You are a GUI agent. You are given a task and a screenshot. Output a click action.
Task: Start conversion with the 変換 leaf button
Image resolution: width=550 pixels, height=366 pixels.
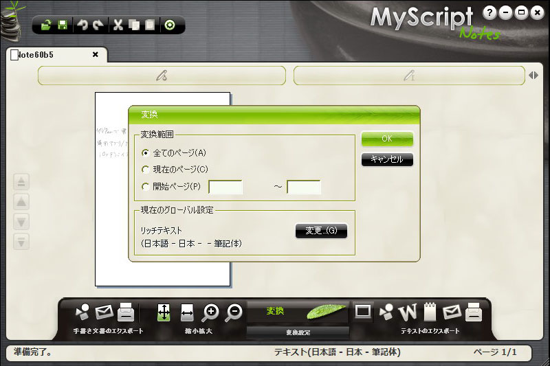point(298,311)
